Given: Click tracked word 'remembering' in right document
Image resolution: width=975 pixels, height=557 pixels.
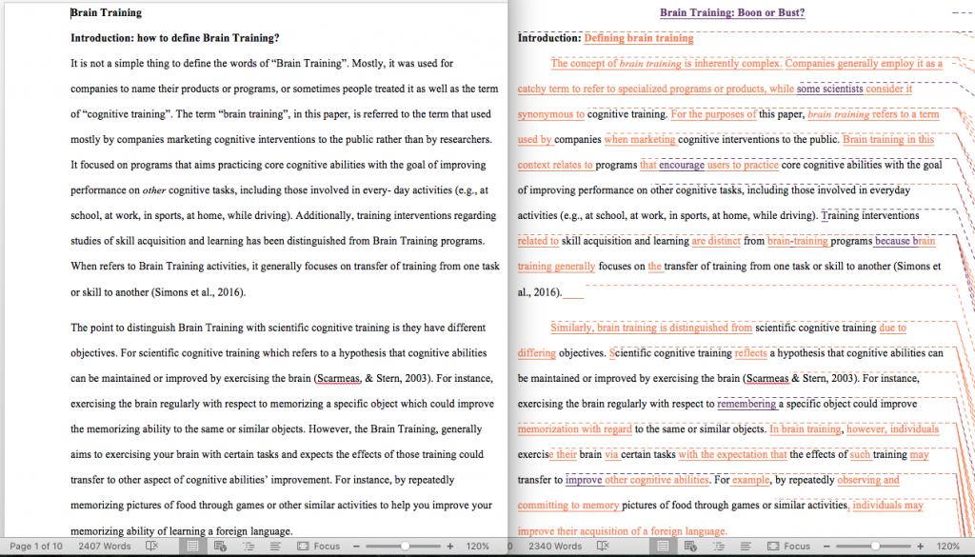Looking at the screenshot, I should (x=746, y=404).
